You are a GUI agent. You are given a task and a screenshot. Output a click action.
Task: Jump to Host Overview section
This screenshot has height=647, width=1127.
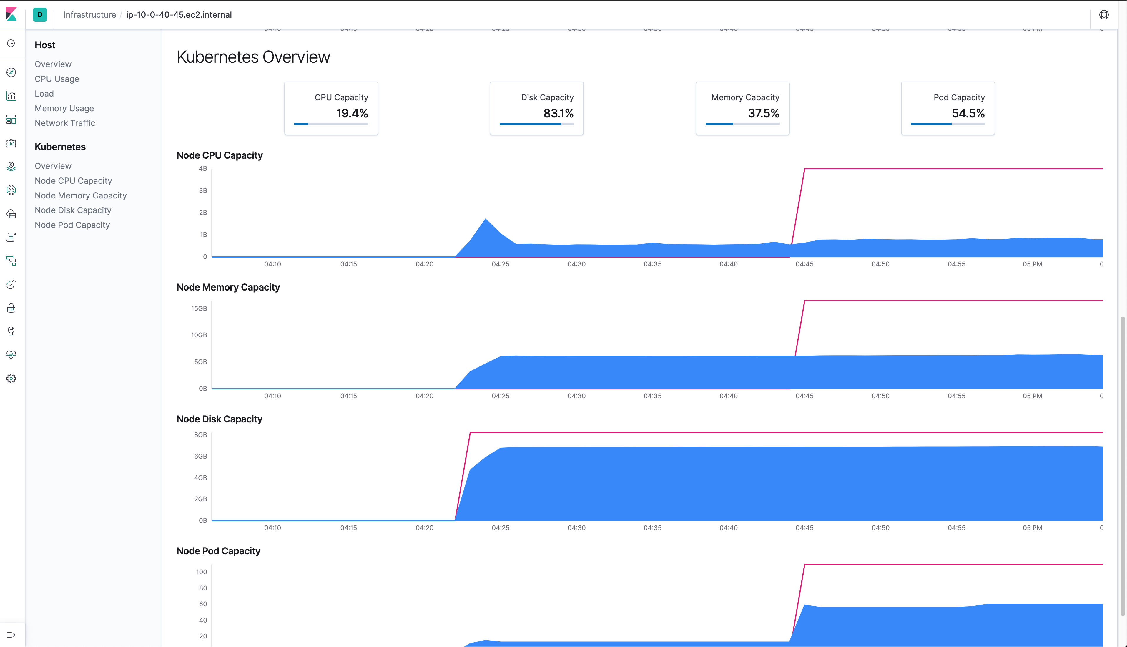[x=53, y=64]
